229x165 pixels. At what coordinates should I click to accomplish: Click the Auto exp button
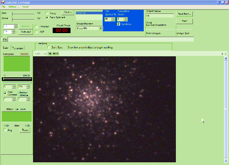pos(26,32)
